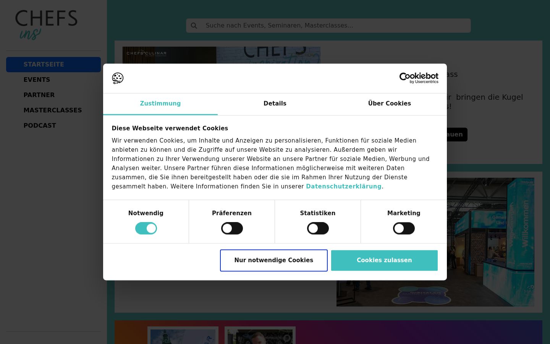The height and width of the screenshot is (344, 550).
Task: Open the Cookiebot by Usercentrics logo
Action: click(419, 78)
